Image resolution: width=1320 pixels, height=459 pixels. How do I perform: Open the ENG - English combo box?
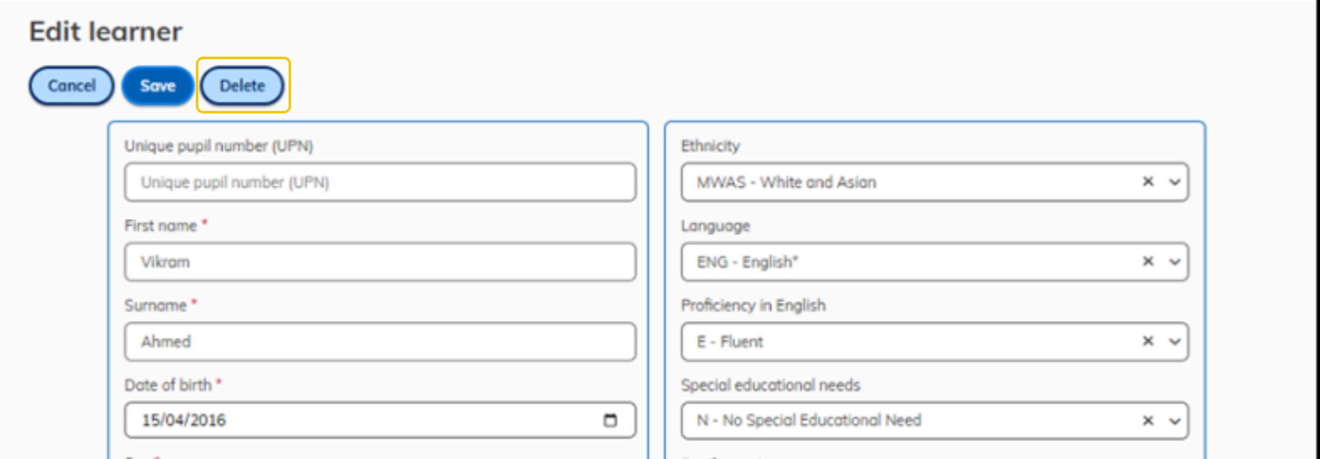tap(935, 262)
